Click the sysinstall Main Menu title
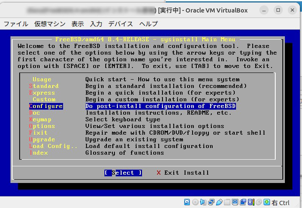Viewport: 302px width, 208px height. coord(145,40)
